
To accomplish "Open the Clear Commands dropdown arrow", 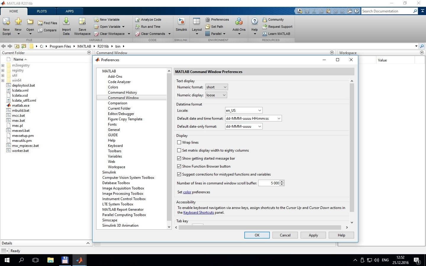I will (170, 34).
